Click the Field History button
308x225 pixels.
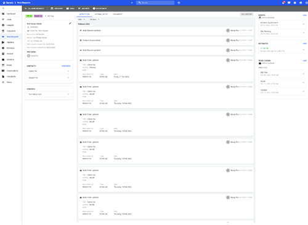(x=246, y=14)
